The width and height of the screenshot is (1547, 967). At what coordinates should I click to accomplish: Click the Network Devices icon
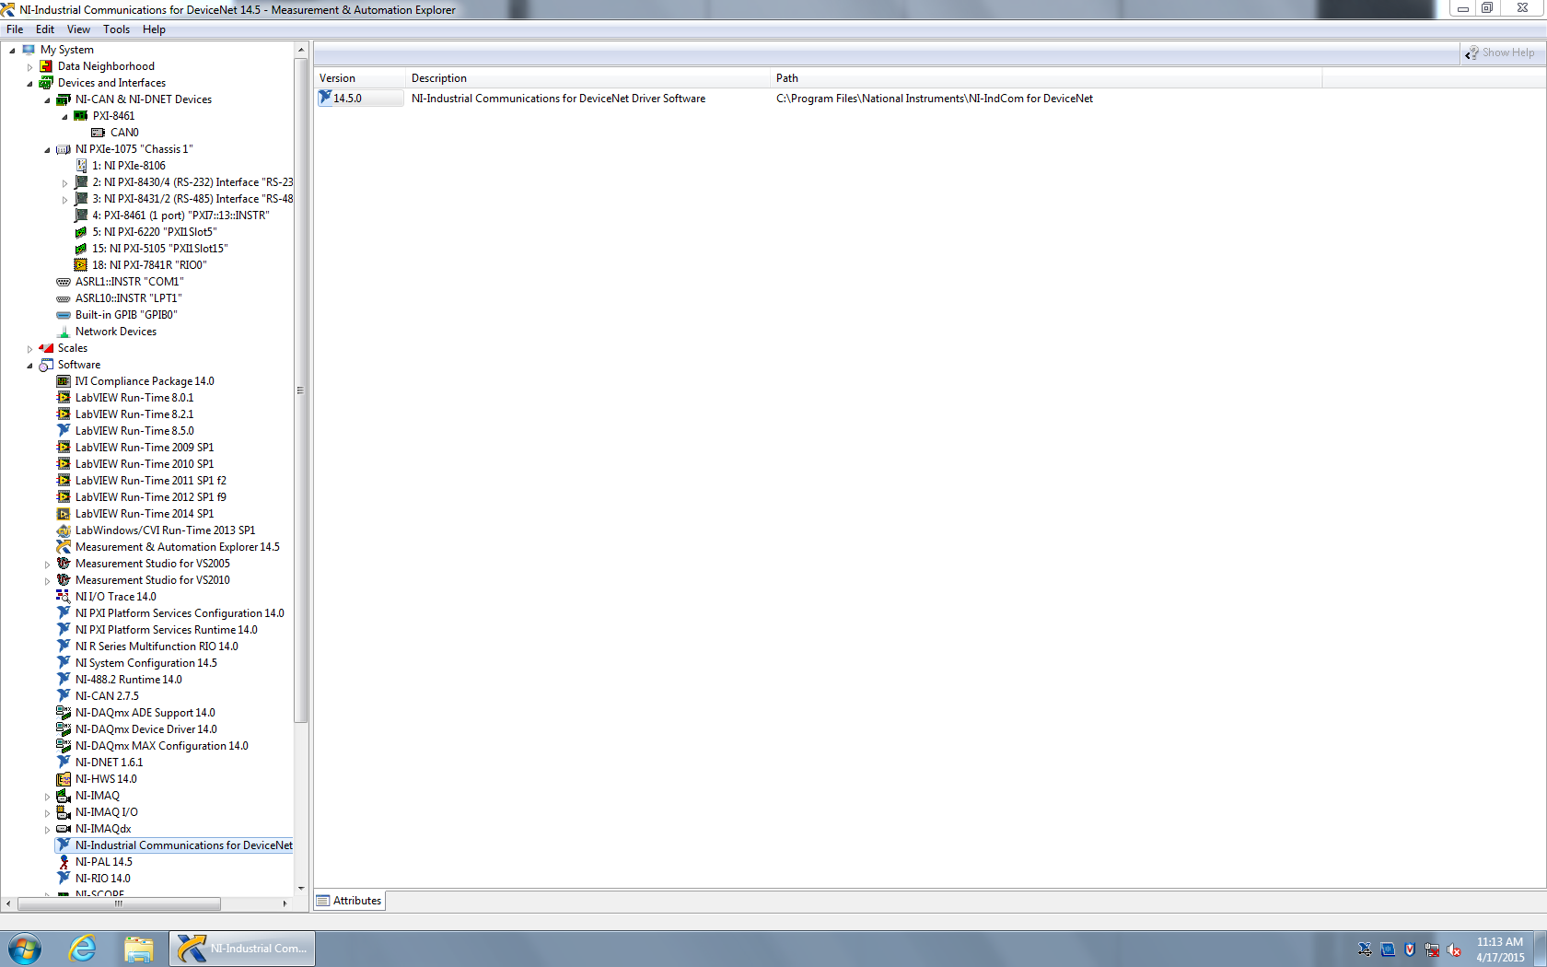coord(64,332)
